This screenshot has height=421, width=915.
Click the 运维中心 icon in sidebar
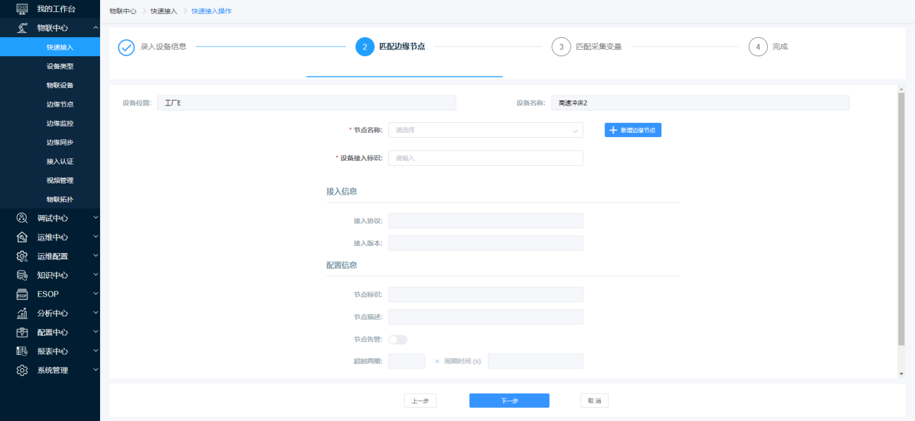click(x=22, y=237)
